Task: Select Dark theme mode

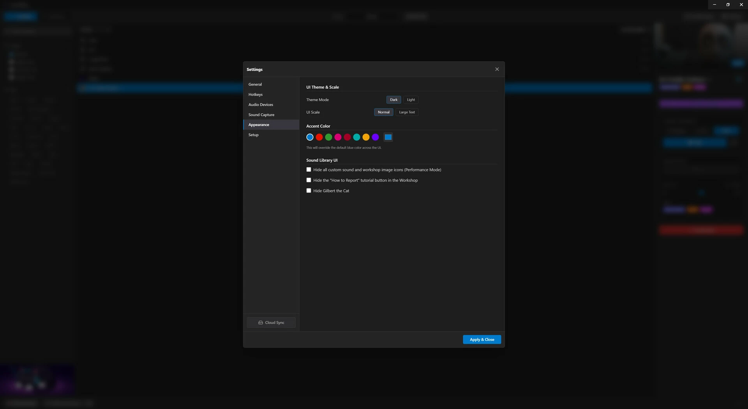Action: tap(393, 100)
